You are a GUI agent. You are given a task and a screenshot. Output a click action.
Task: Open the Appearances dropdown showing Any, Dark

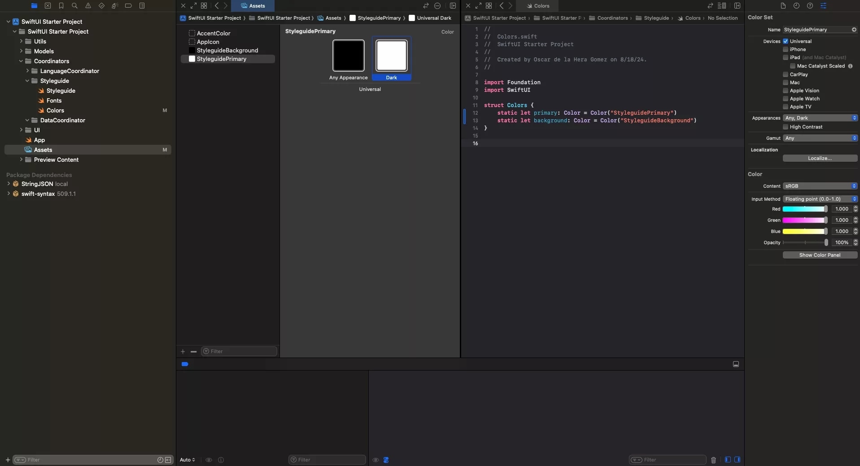820,118
